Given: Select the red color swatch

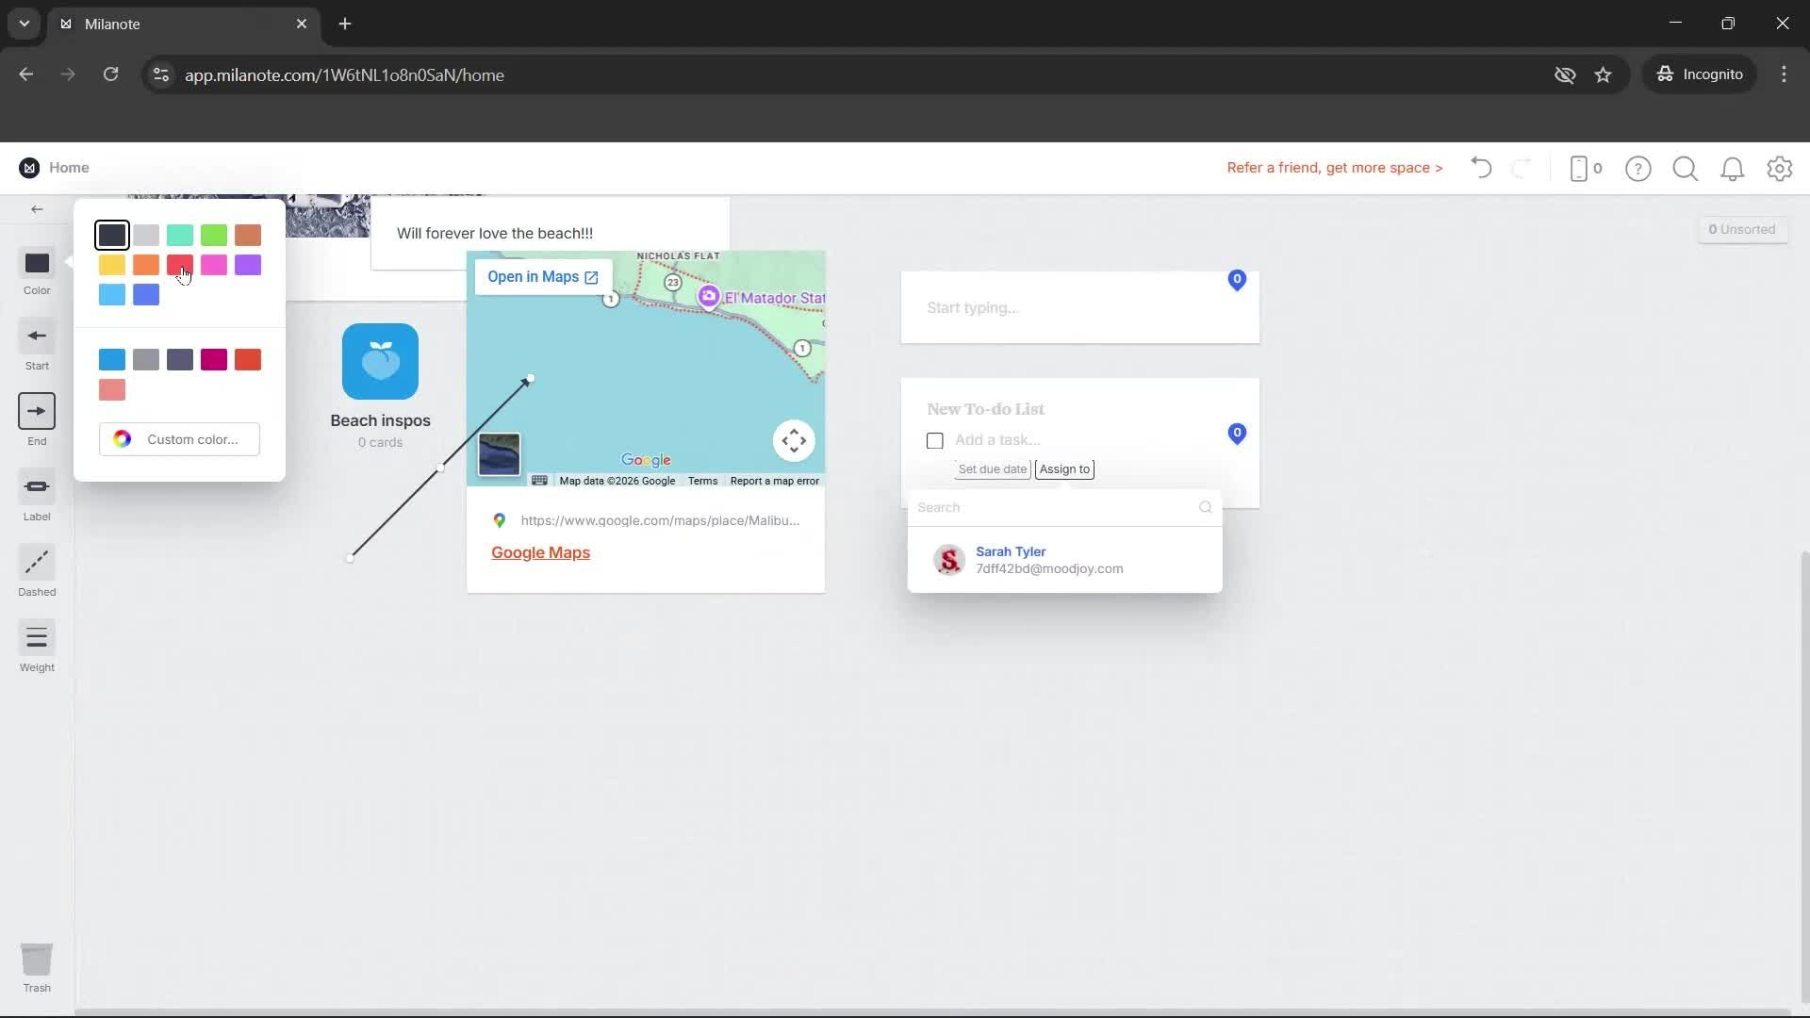Looking at the screenshot, I should tap(180, 265).
